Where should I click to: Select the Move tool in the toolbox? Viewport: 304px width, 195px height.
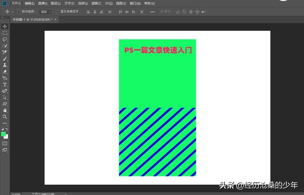click(5, 27)
